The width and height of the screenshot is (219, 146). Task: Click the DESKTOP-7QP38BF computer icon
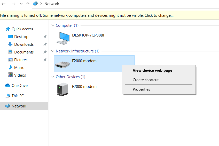point(63,38)
